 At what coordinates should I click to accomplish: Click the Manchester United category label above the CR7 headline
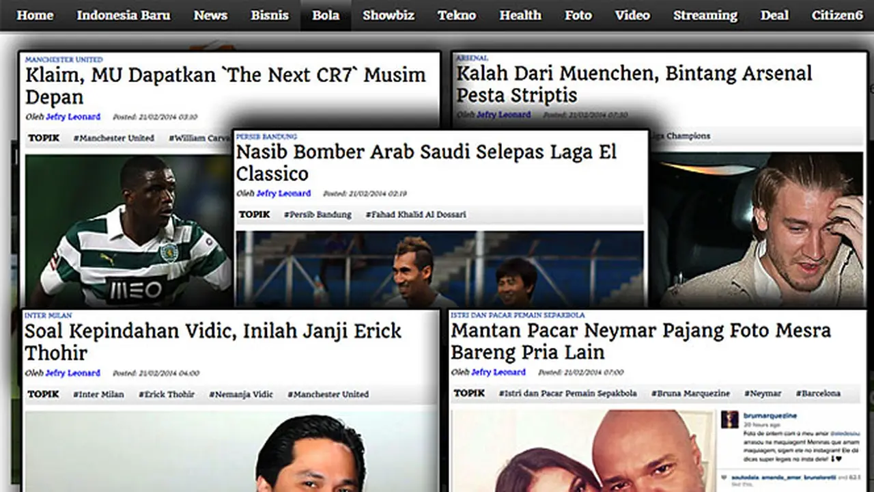click(64, 60)
